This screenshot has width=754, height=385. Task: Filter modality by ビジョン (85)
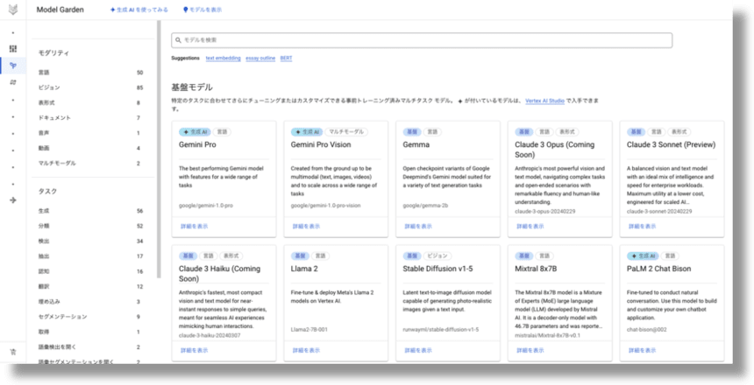(91, 87)
